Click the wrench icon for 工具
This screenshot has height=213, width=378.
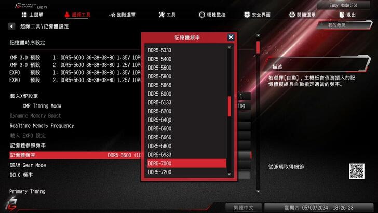tap(161, 15)
